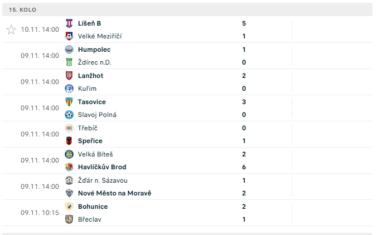Select the Lanžhot club shield icon
Viewport: 377px width, 235px height.
point(69,76)
